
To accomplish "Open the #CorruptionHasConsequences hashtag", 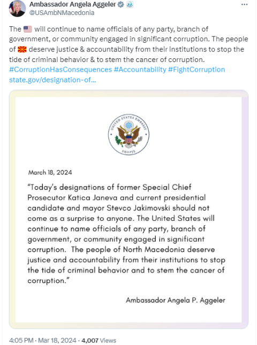I will [61, 70].
